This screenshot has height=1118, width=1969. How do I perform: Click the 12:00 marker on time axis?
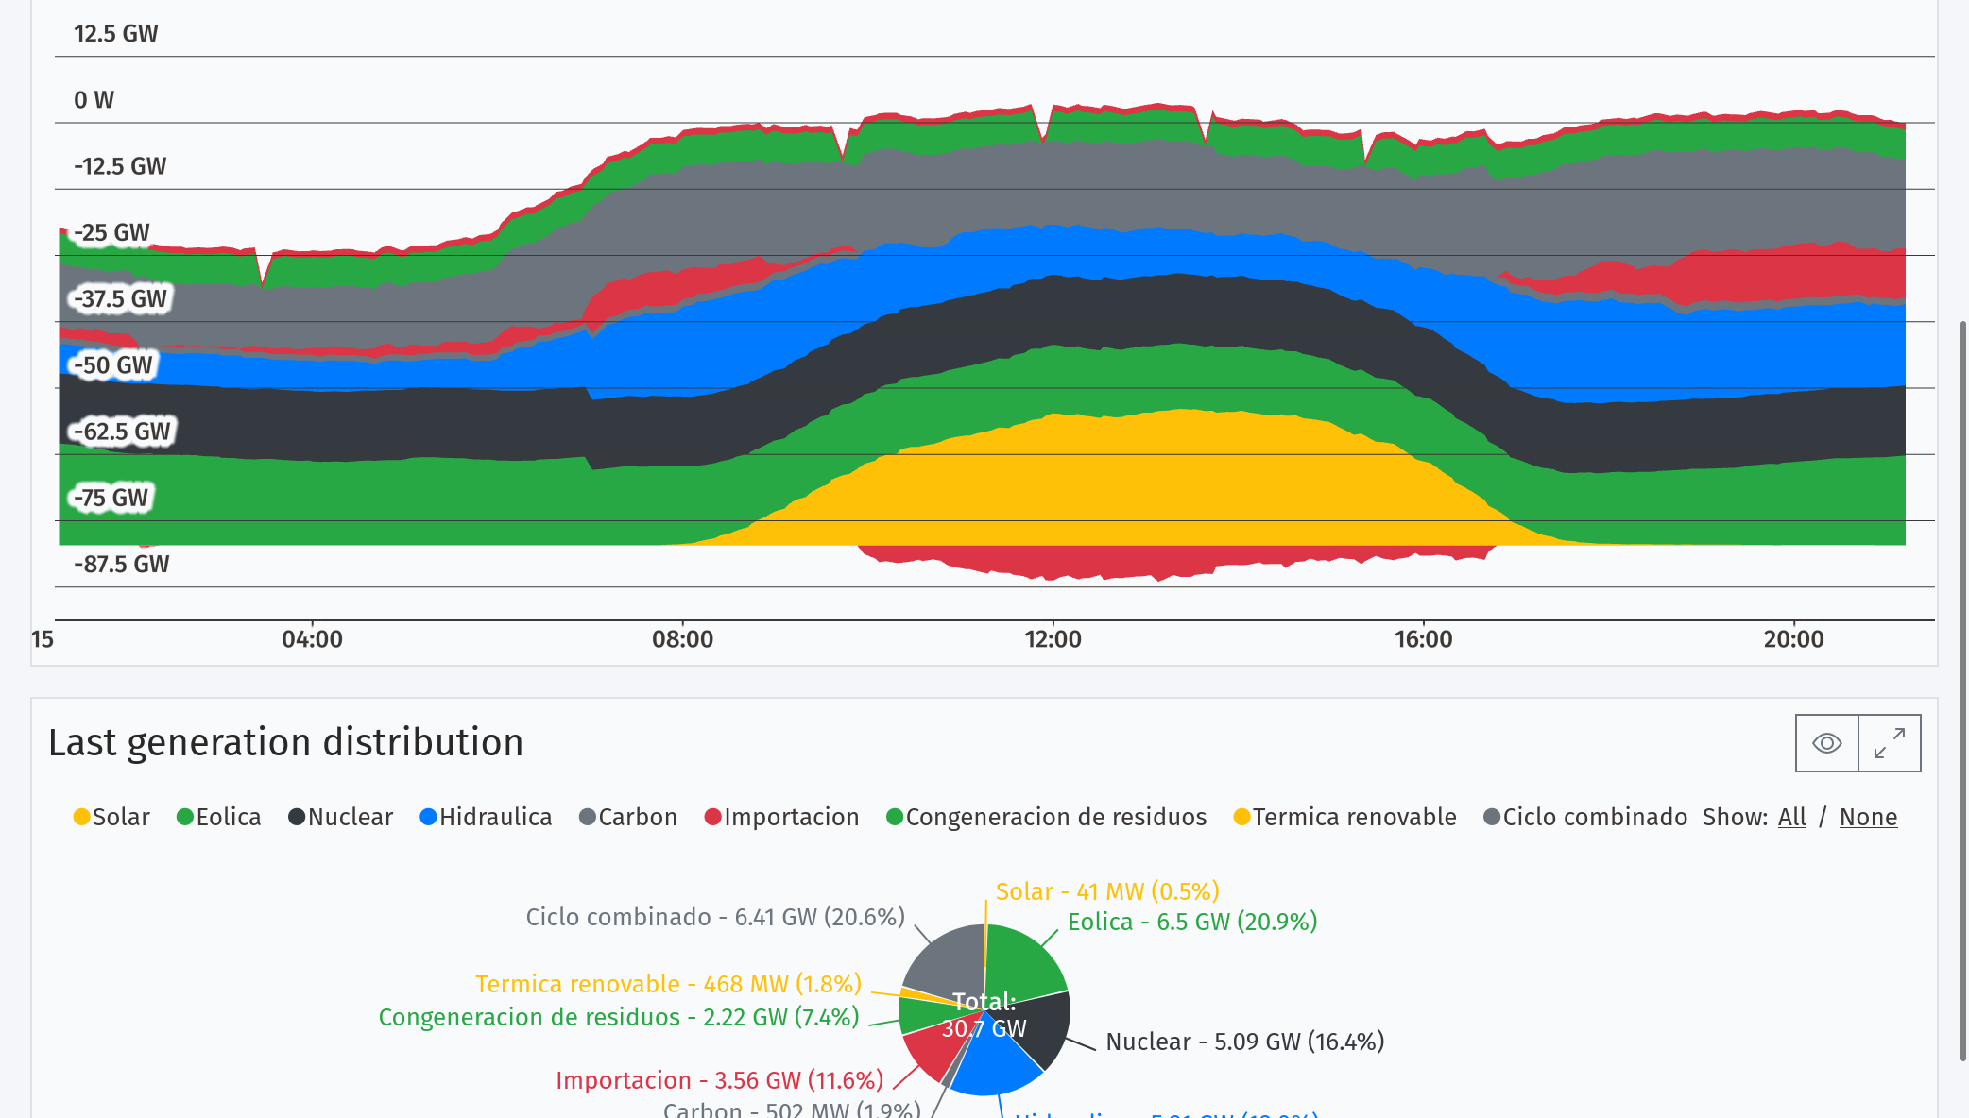tap(1053, 639)
